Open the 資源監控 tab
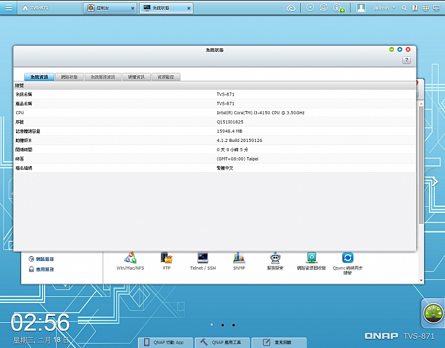 [166, 77]
